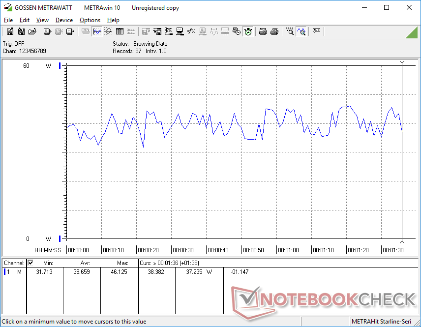Click the meter memory readout icon
This screenshot has height=327, width=421.
[x=70, y=31]
